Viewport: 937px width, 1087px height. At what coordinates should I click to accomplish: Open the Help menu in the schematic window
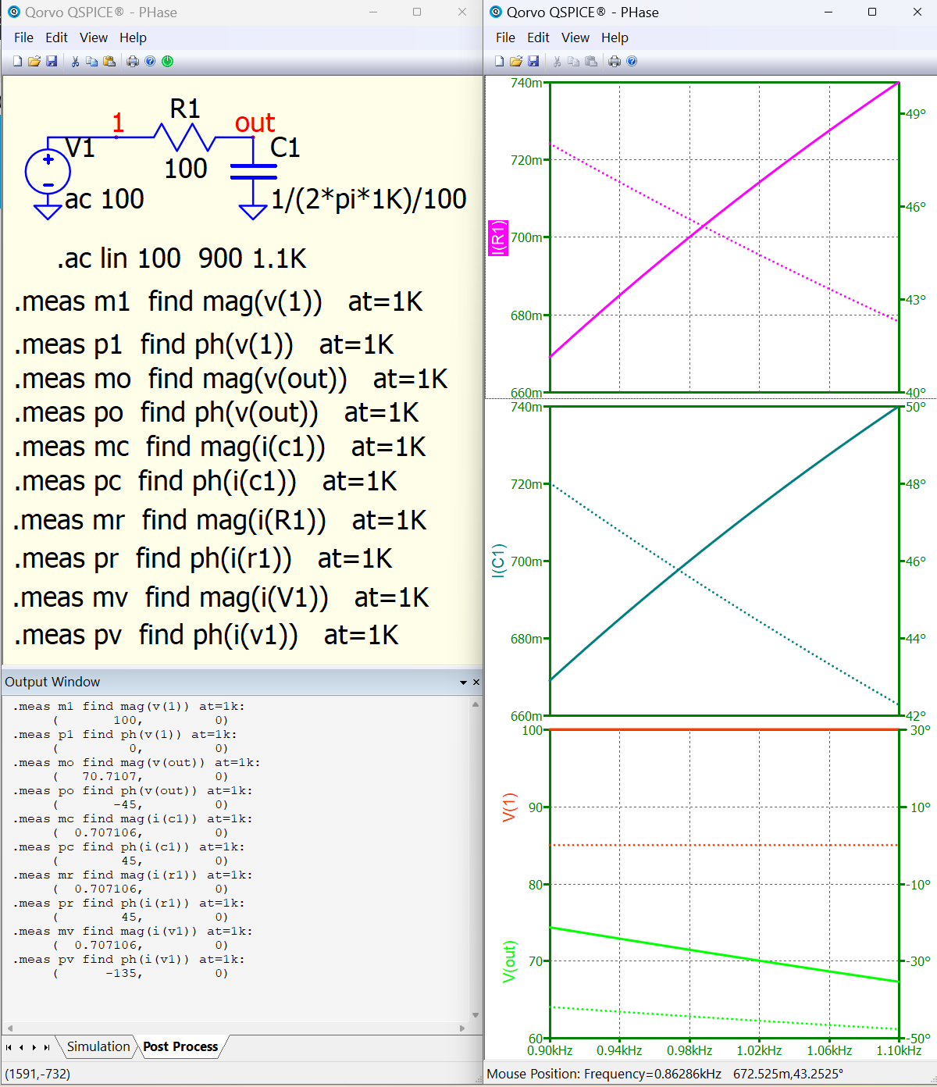(133, 37)
